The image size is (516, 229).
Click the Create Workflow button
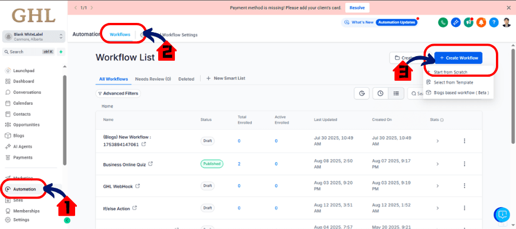tap(459, 58)
